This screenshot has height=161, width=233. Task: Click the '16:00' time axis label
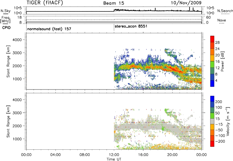(143, 155)
